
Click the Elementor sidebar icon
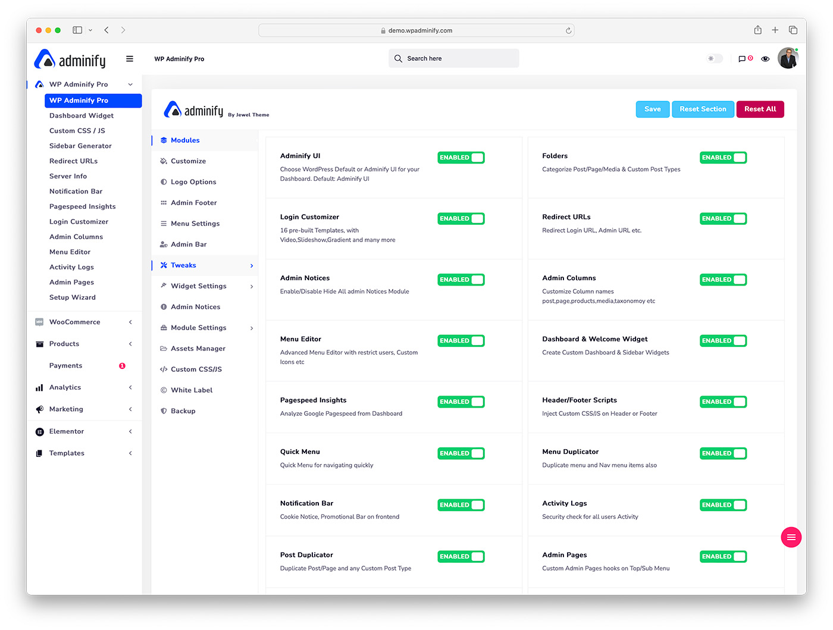[x=39, y=431]
